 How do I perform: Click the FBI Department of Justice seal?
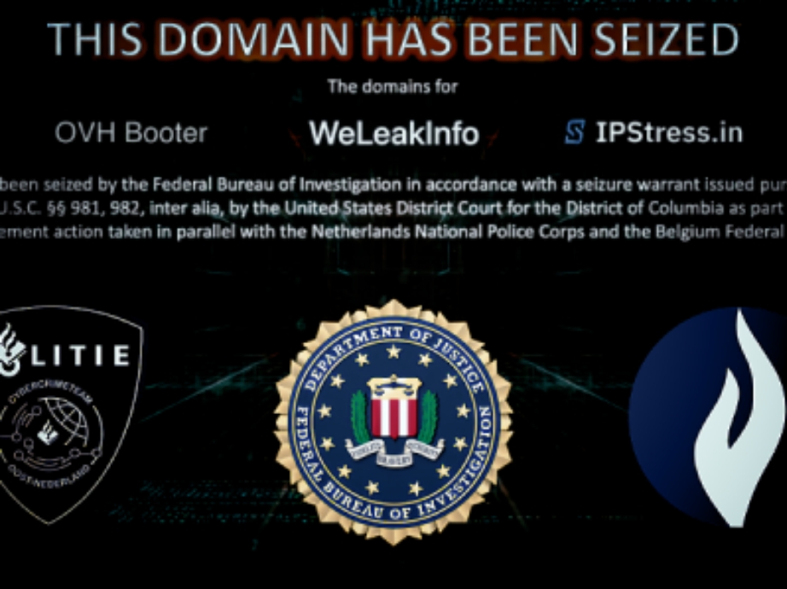pyautogui.click(x=393, y=422)
